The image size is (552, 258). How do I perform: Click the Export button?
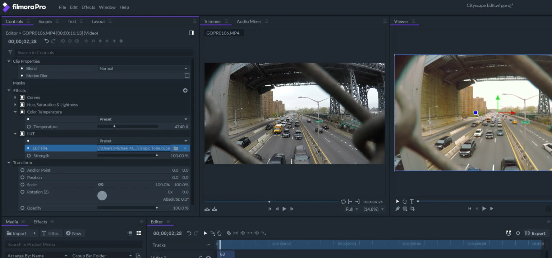(x=535, y=233)
